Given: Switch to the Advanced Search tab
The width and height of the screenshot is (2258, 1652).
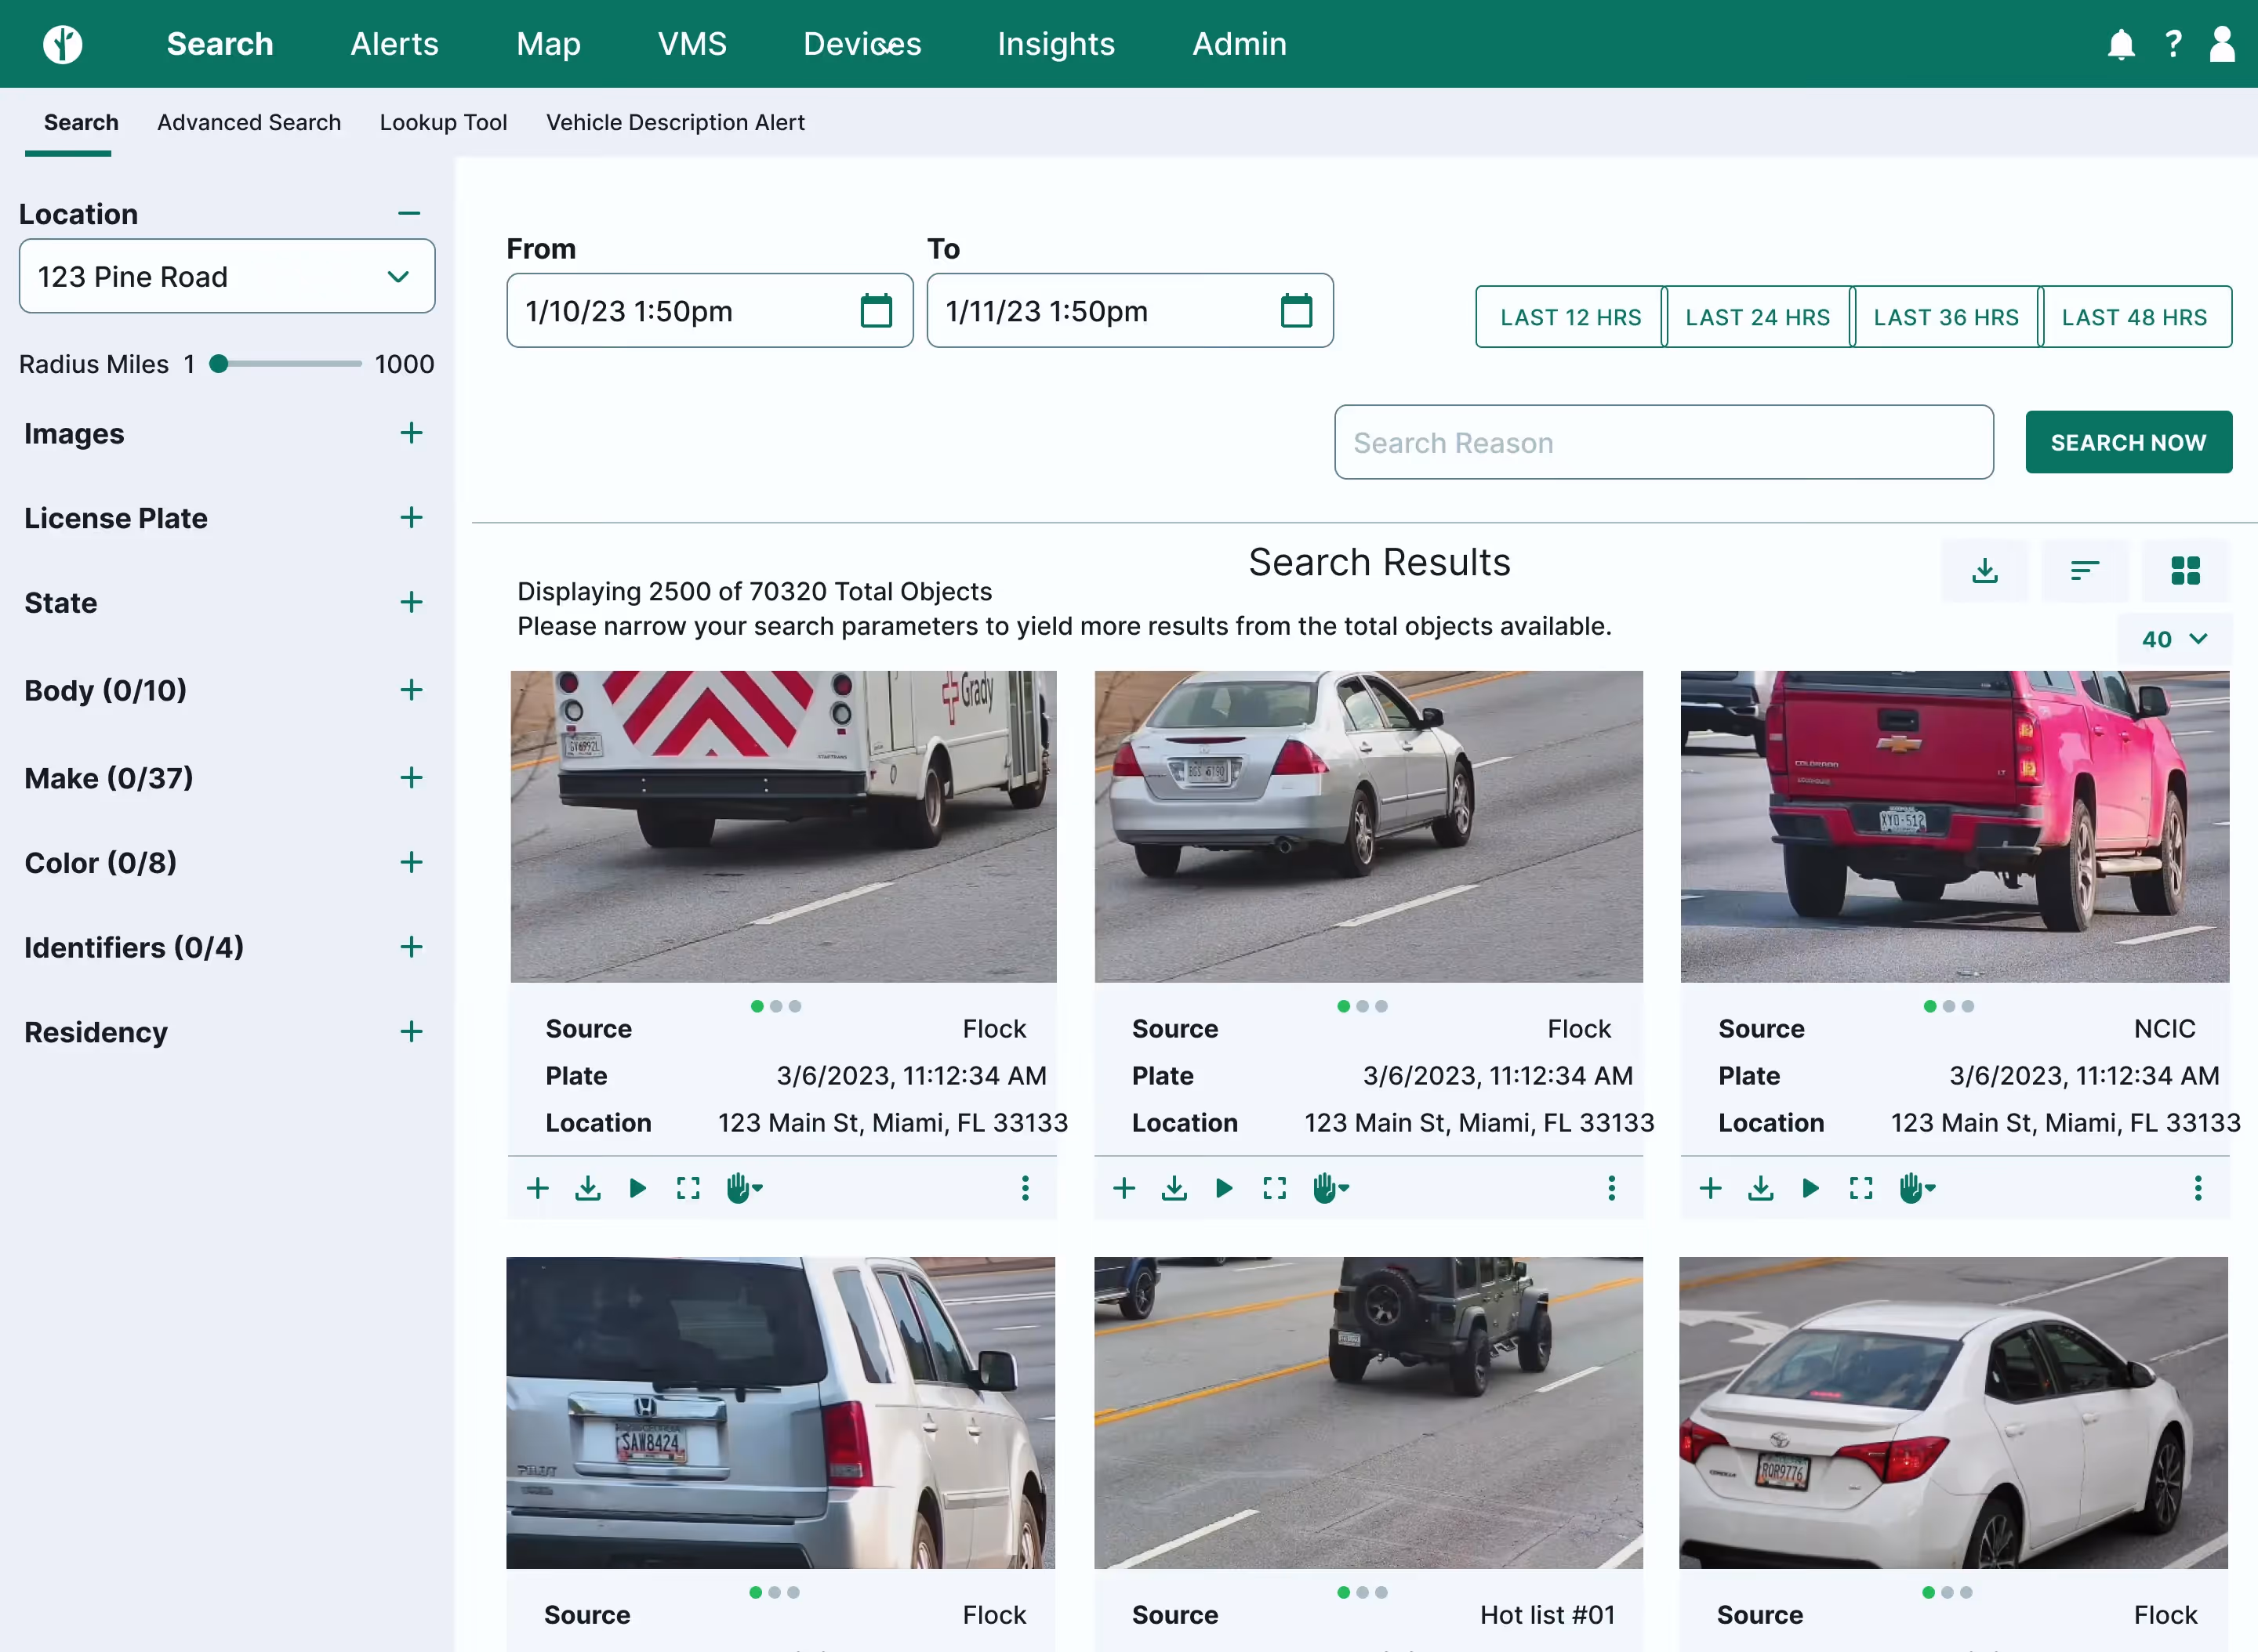Looking at the screenshot, I should click(249, 122).
